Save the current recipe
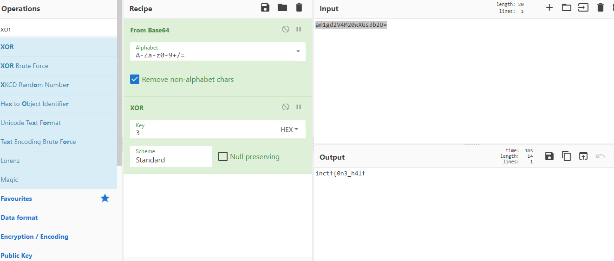The width and height of the screenshot is (614, 261). 265,7
